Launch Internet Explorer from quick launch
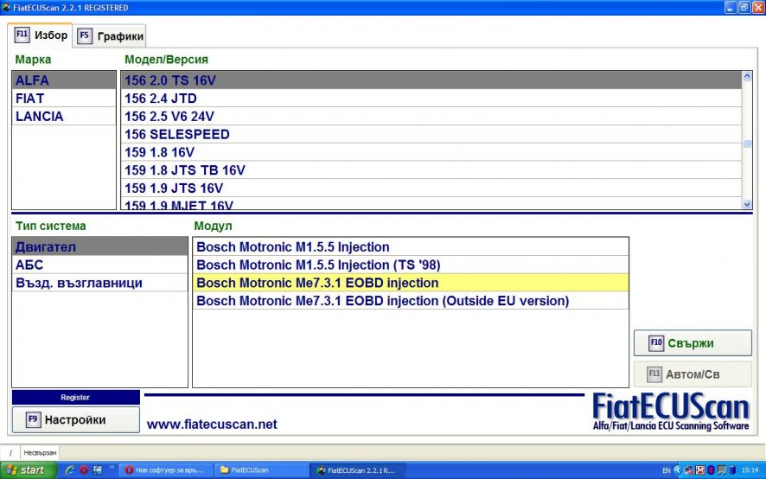 [x=70, y=469]
